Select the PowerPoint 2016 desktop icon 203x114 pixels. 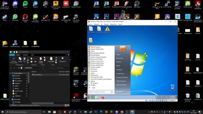click(x=117, y=4)
